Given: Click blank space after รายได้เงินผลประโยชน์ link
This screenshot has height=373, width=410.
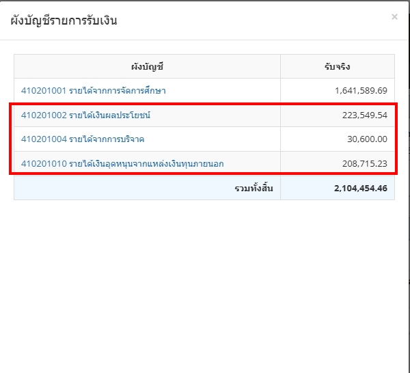Looking at the screenshot, I should [215, 115].
